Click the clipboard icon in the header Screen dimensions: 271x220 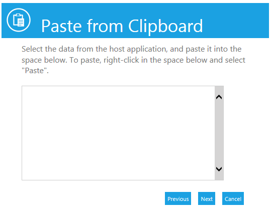[19, 20]
